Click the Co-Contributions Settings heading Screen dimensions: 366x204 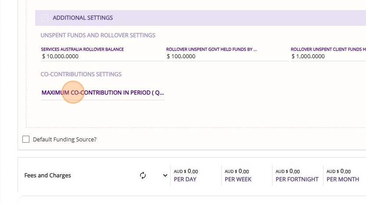coord(81,74)
